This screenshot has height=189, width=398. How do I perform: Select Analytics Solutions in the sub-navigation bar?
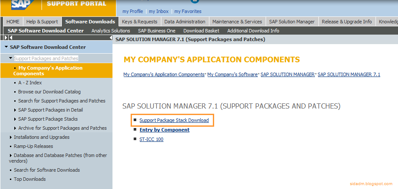pyautogui.click(x=111, y=31)
